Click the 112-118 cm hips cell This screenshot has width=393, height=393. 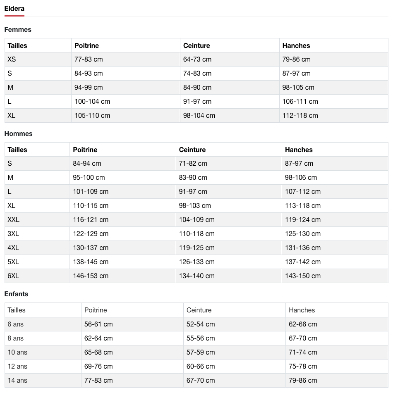coord(300,116)
